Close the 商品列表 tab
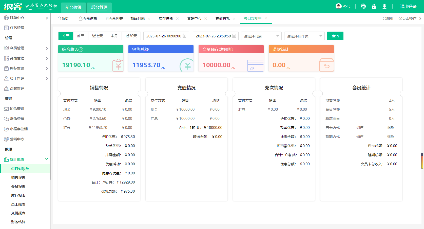Screen dimensions: 424x229 coord(149,18)
